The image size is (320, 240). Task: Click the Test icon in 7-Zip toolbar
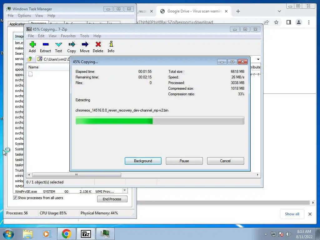pyautogui.click(x=58, y=44)
